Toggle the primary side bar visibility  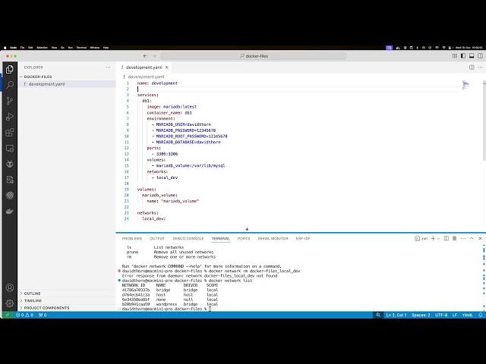coord(463,56)
